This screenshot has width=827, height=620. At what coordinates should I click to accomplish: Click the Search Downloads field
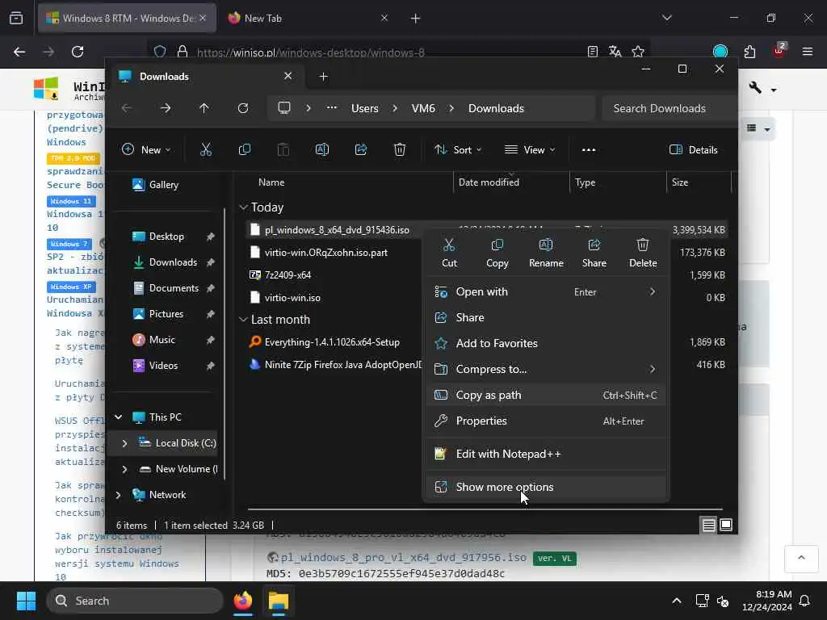click(669, 108)
